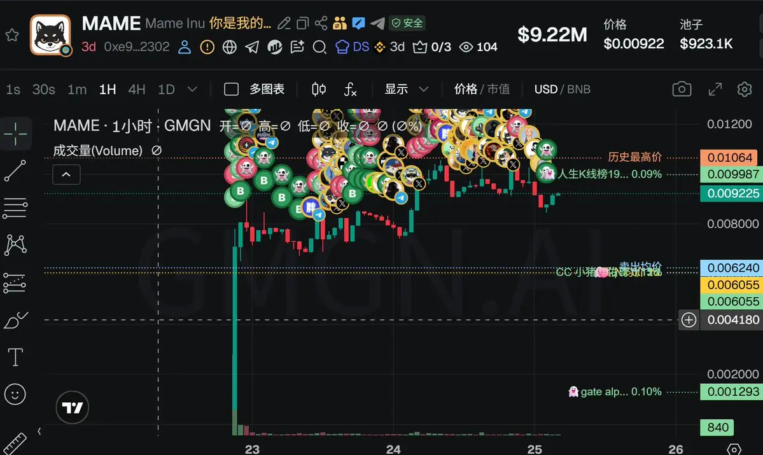This screenshot has width=763, height=455.
Task: Enable the 多图表 multi-chart checkbox
Action: (231, 89)
